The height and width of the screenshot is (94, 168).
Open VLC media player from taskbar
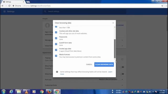click(x=27, y=92)
